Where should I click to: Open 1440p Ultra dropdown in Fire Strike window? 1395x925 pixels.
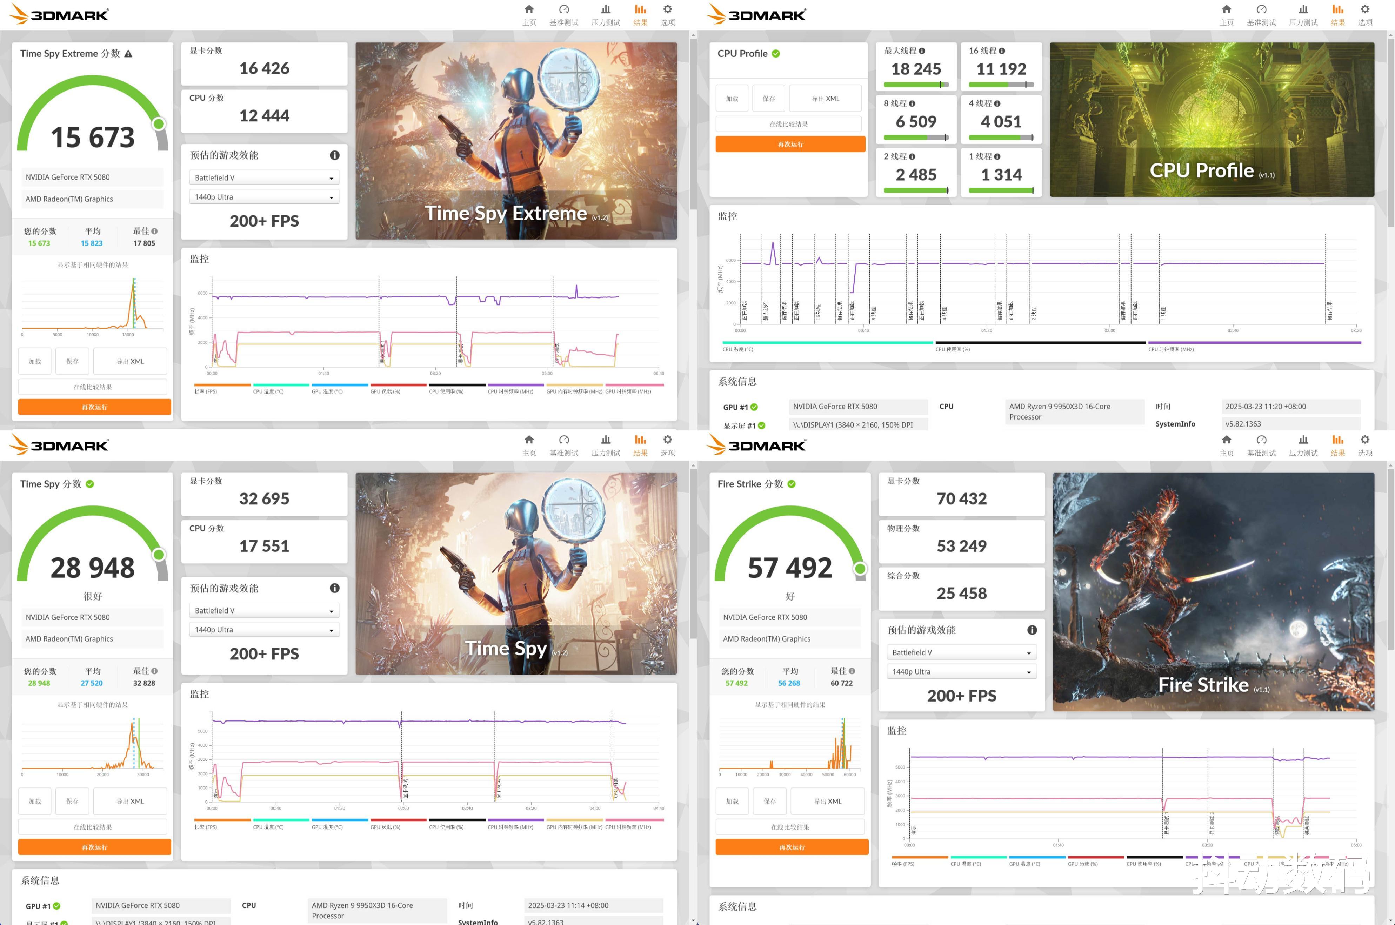pos(961,672)
